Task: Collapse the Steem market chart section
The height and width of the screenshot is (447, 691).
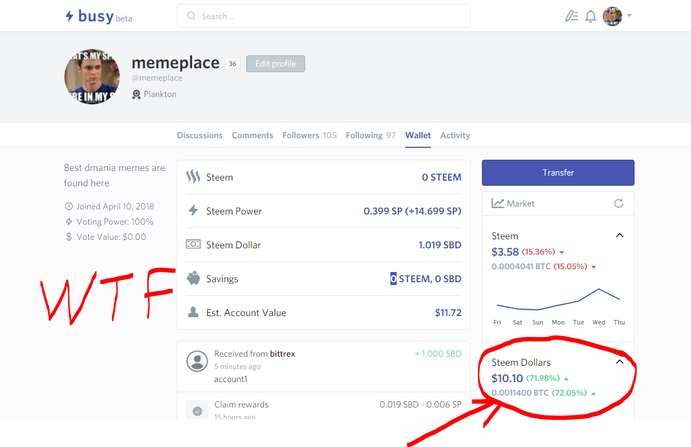Action: click(620, 235)
